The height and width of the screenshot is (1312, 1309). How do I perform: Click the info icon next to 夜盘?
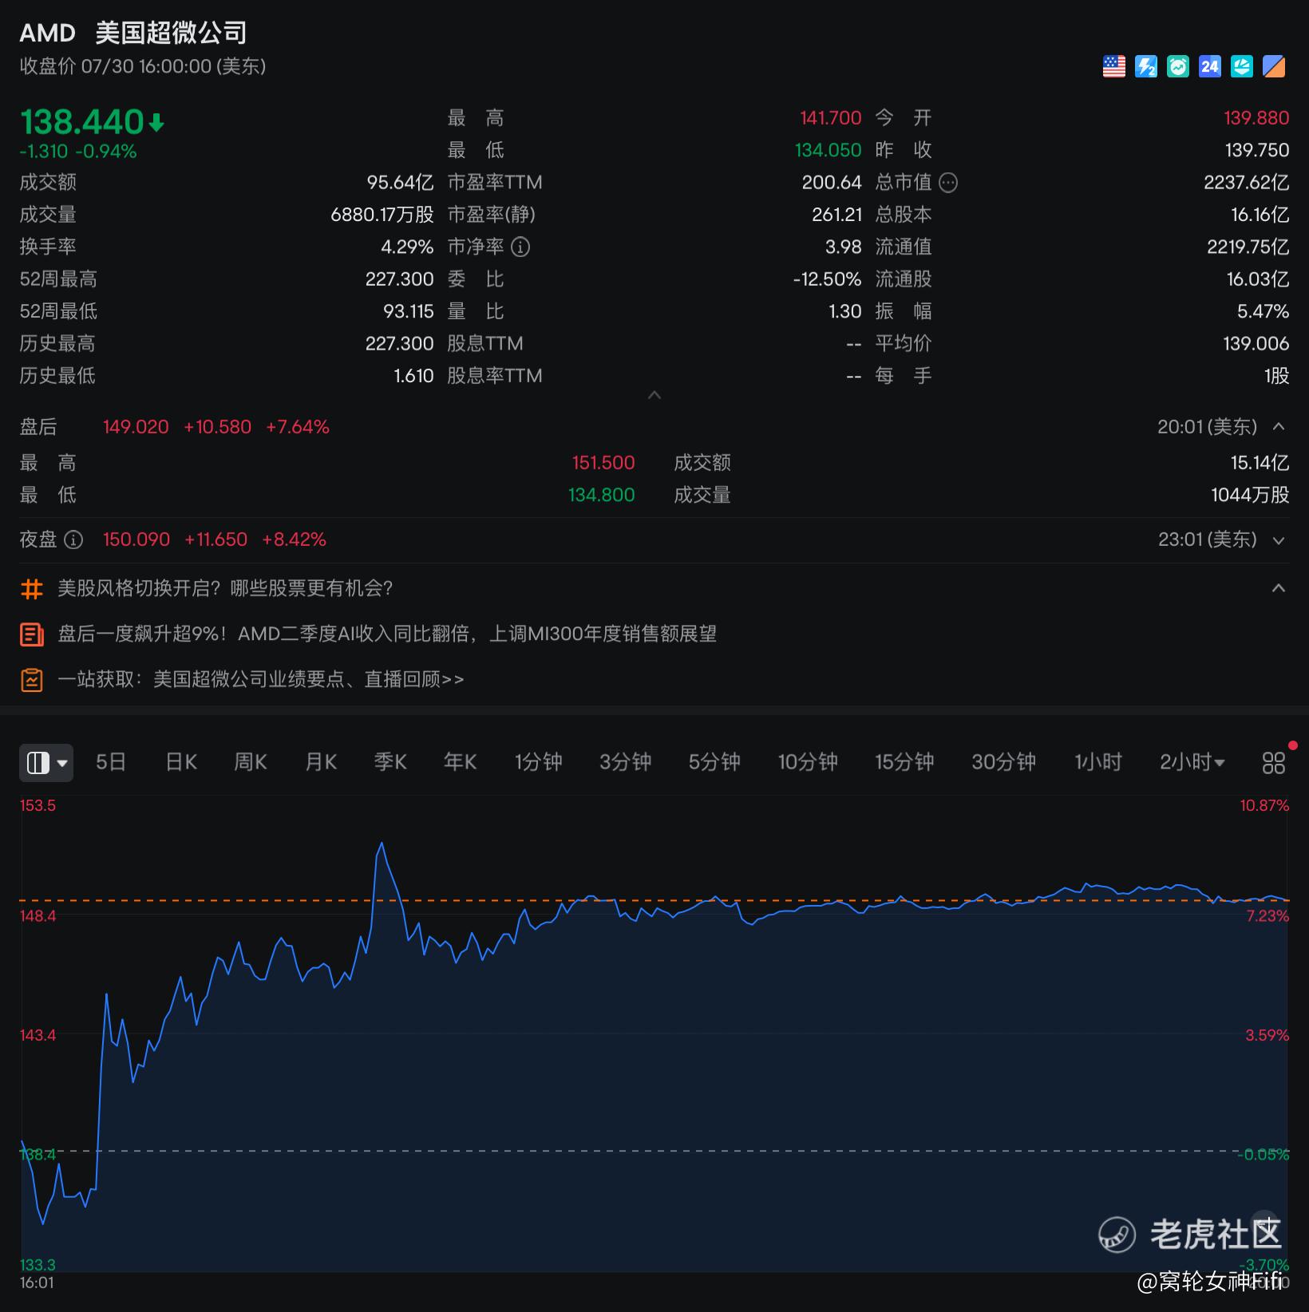[73, 540]
